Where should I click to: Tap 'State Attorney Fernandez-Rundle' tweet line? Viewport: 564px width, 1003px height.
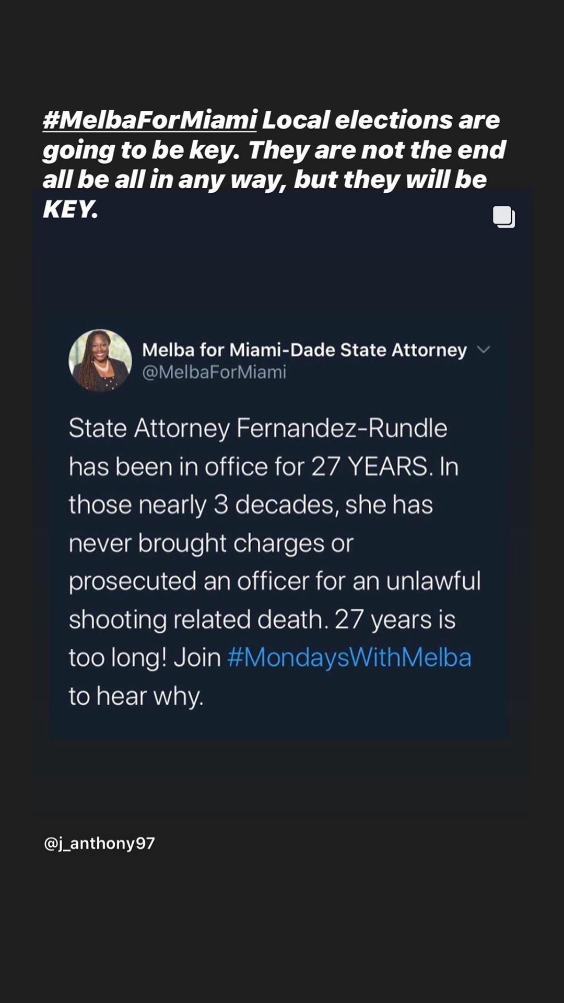(258, 428)
